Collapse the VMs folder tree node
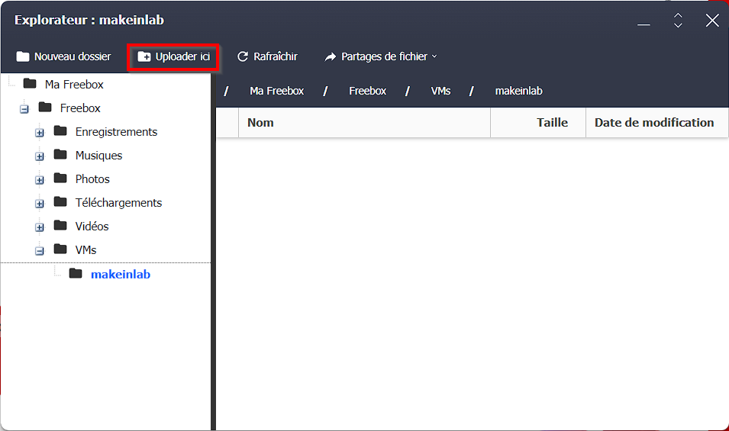This screenshot has width=729, height=431. click(40, 251)
